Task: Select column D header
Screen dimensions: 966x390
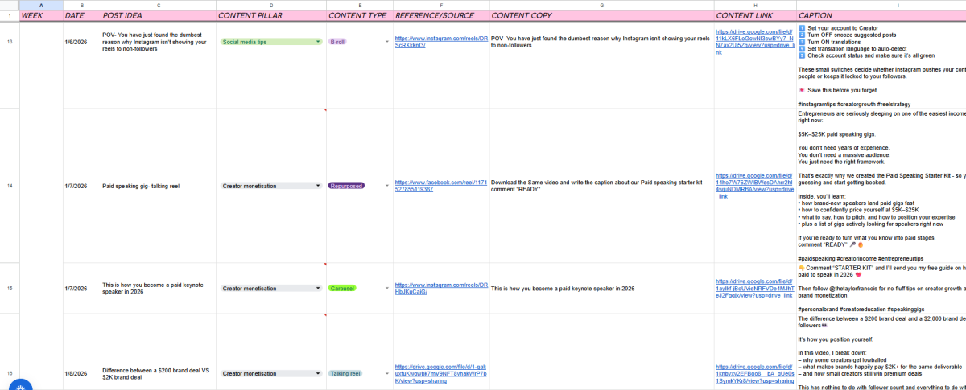Action: [x=270, y=5]
